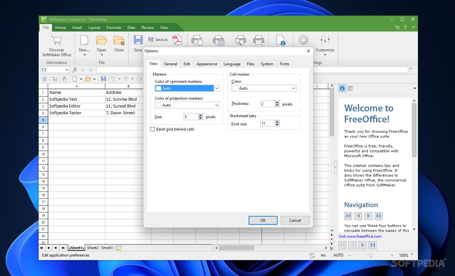
Task: Click the sidebar grid panel icon
Action: [x=350, y=88]
